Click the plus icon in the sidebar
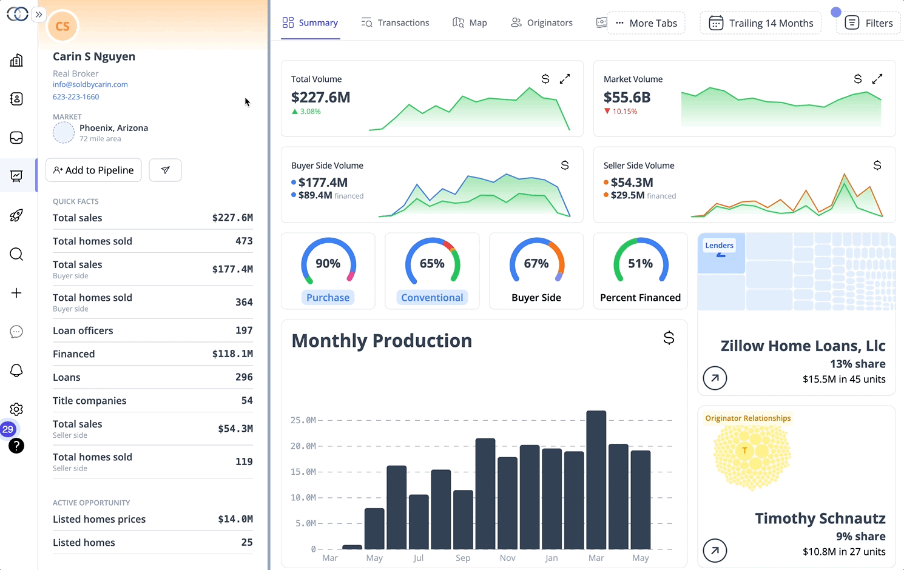 click(x=16, y=293)
